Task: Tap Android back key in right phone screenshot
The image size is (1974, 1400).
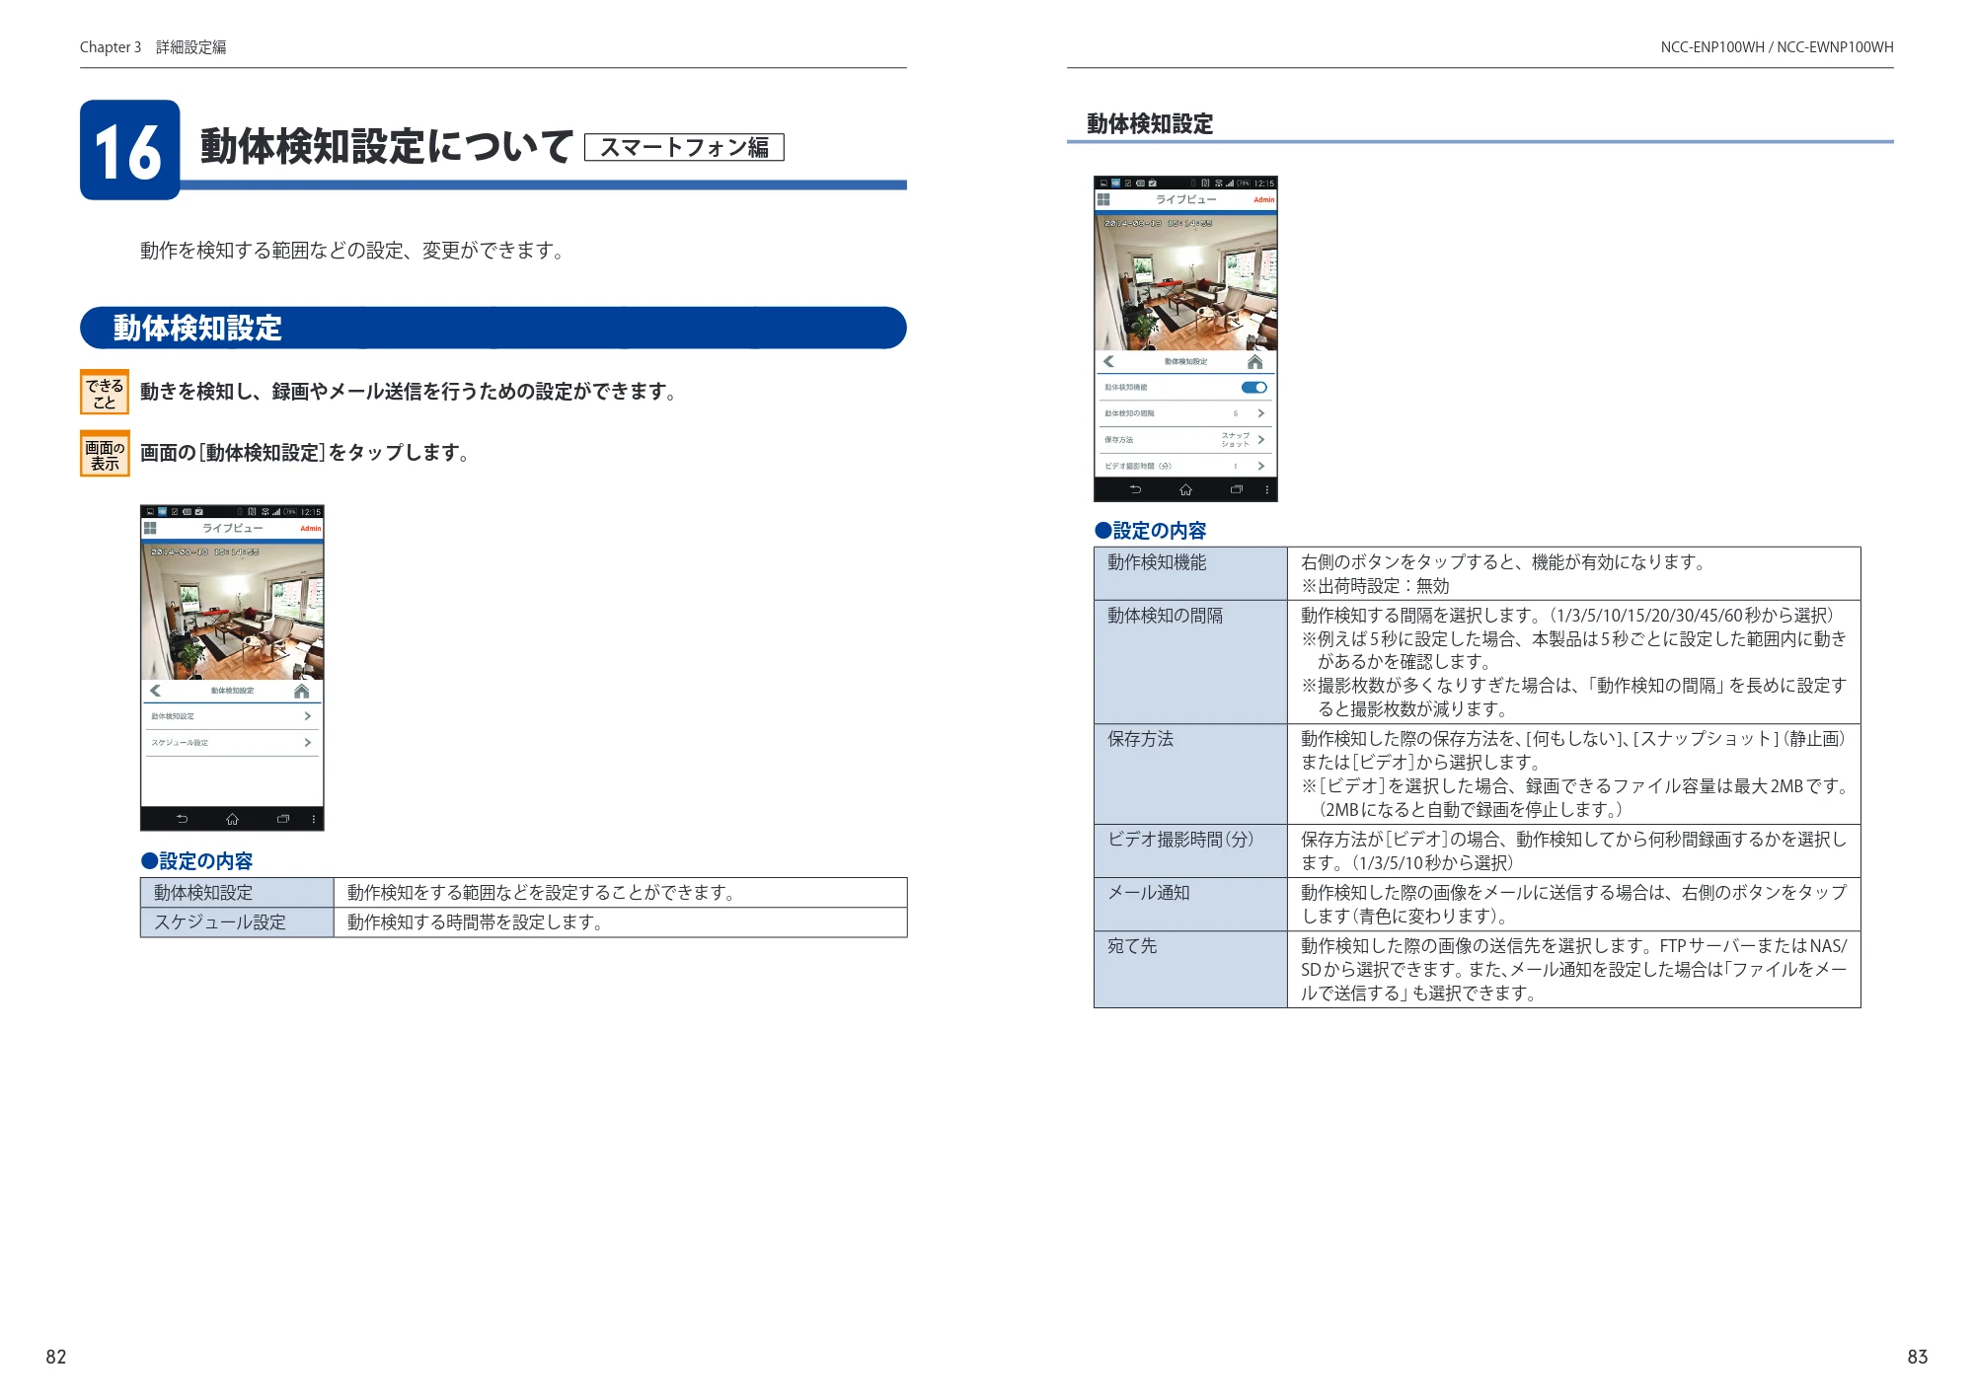Action: click(x=1135, y=489)
